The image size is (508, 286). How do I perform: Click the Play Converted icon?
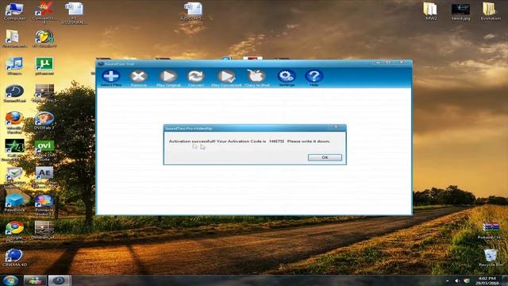[226, 76]
